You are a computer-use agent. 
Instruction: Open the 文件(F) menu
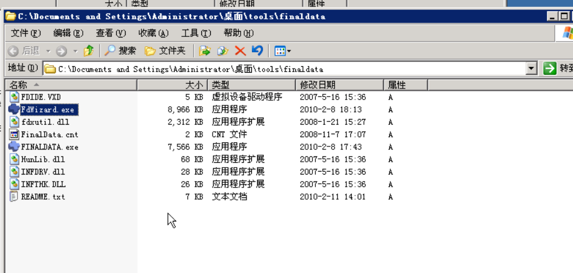point(26,33)
